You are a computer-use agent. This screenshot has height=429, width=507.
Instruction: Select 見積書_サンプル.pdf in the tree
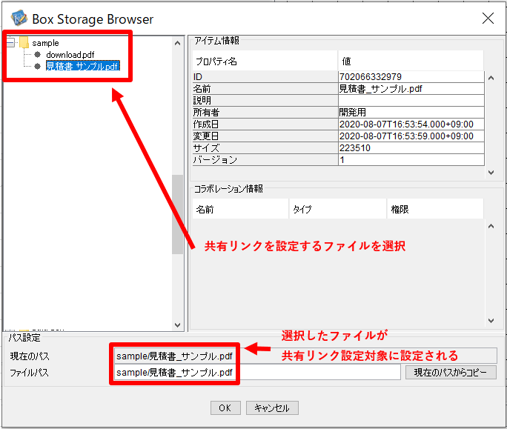tap(83, 66)
